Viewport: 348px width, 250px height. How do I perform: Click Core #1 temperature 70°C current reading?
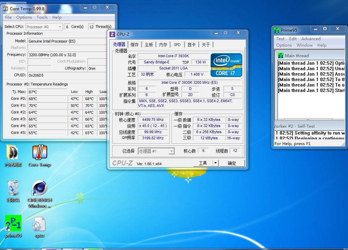point(47,106)
